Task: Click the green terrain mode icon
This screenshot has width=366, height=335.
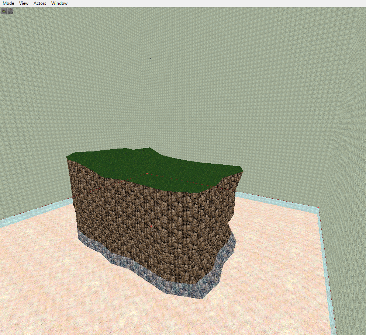Action: coord(4,11)
